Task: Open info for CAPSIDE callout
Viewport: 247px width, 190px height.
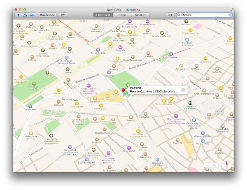Action: 183,90
